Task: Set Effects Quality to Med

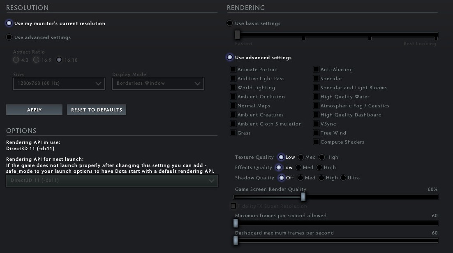Action: point(299,167)
